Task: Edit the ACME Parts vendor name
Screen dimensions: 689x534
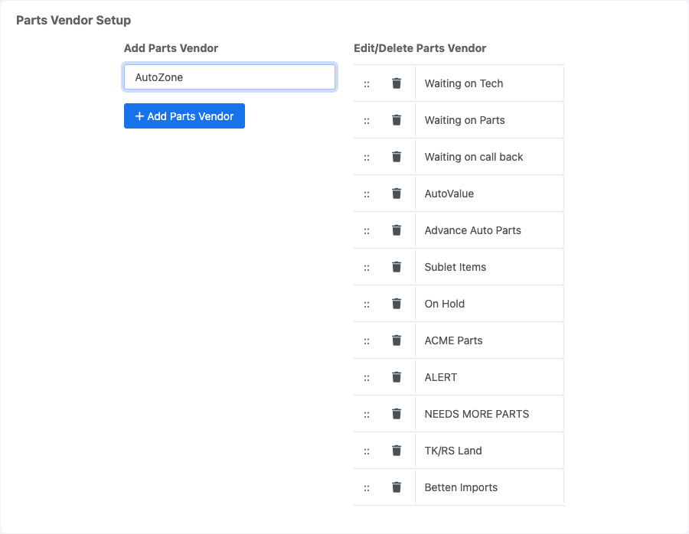Action: pyautogui.click(x=489, y=340)
